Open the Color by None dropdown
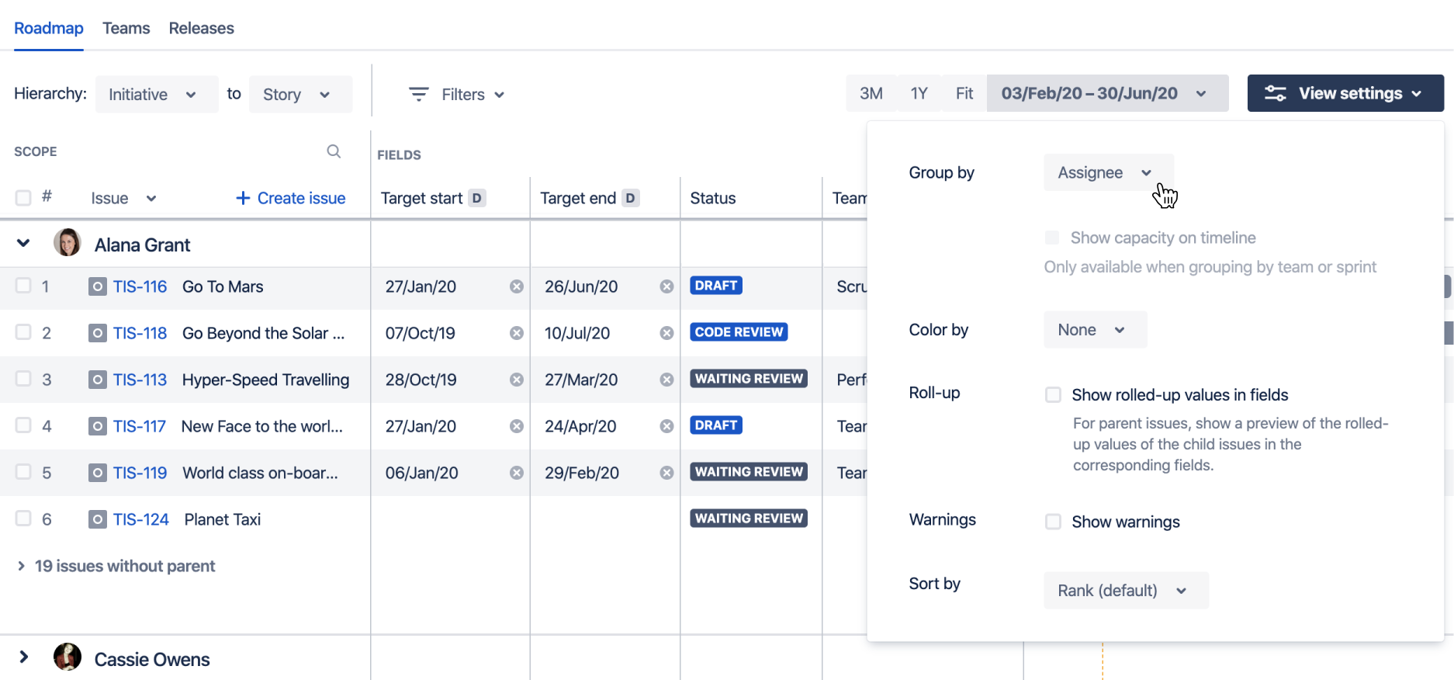 [x=1096, y=330]
